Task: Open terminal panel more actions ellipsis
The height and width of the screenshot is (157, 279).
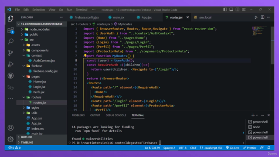Action: pos(262,115)
